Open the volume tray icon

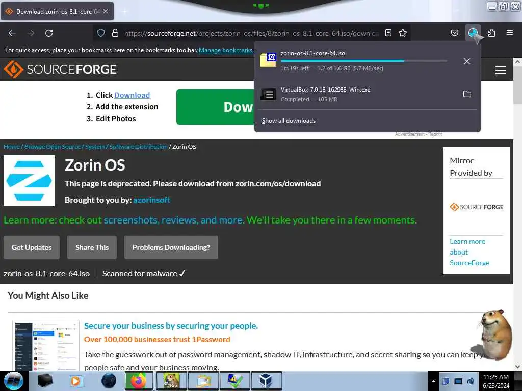tap(471, 381)
